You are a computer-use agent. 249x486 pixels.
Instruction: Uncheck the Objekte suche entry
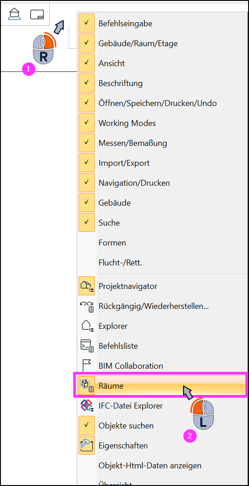(x=162, y=426)
